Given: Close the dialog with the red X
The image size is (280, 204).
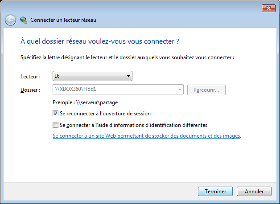Looking at the screenshot, I should click(268, 8).
